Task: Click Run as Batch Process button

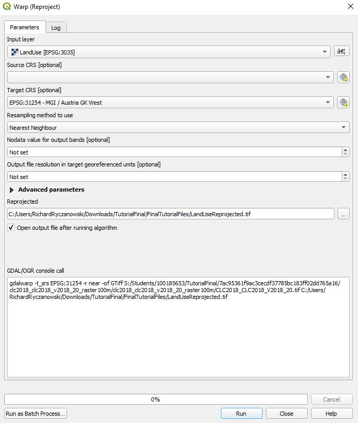Action: point(36,414)
